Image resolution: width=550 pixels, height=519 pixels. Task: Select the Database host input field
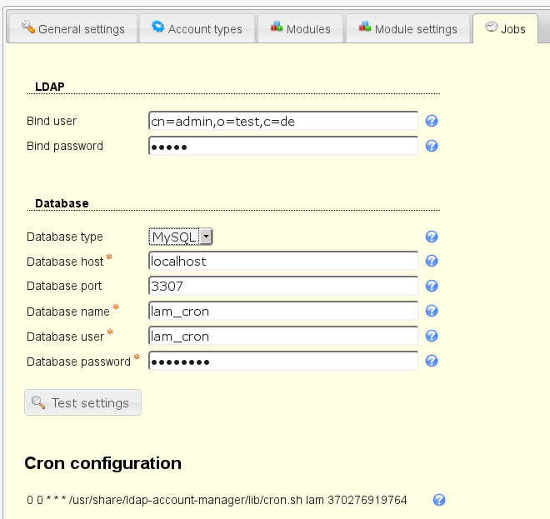click(x=283, y=262)
